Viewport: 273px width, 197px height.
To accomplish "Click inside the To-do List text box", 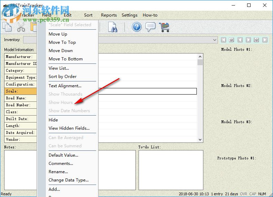I will [171, 170].
